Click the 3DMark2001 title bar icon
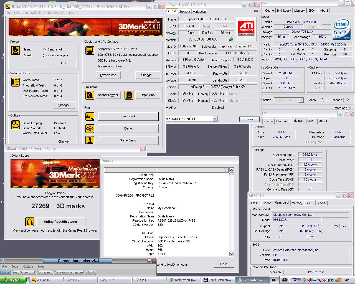 pos(8,6)
